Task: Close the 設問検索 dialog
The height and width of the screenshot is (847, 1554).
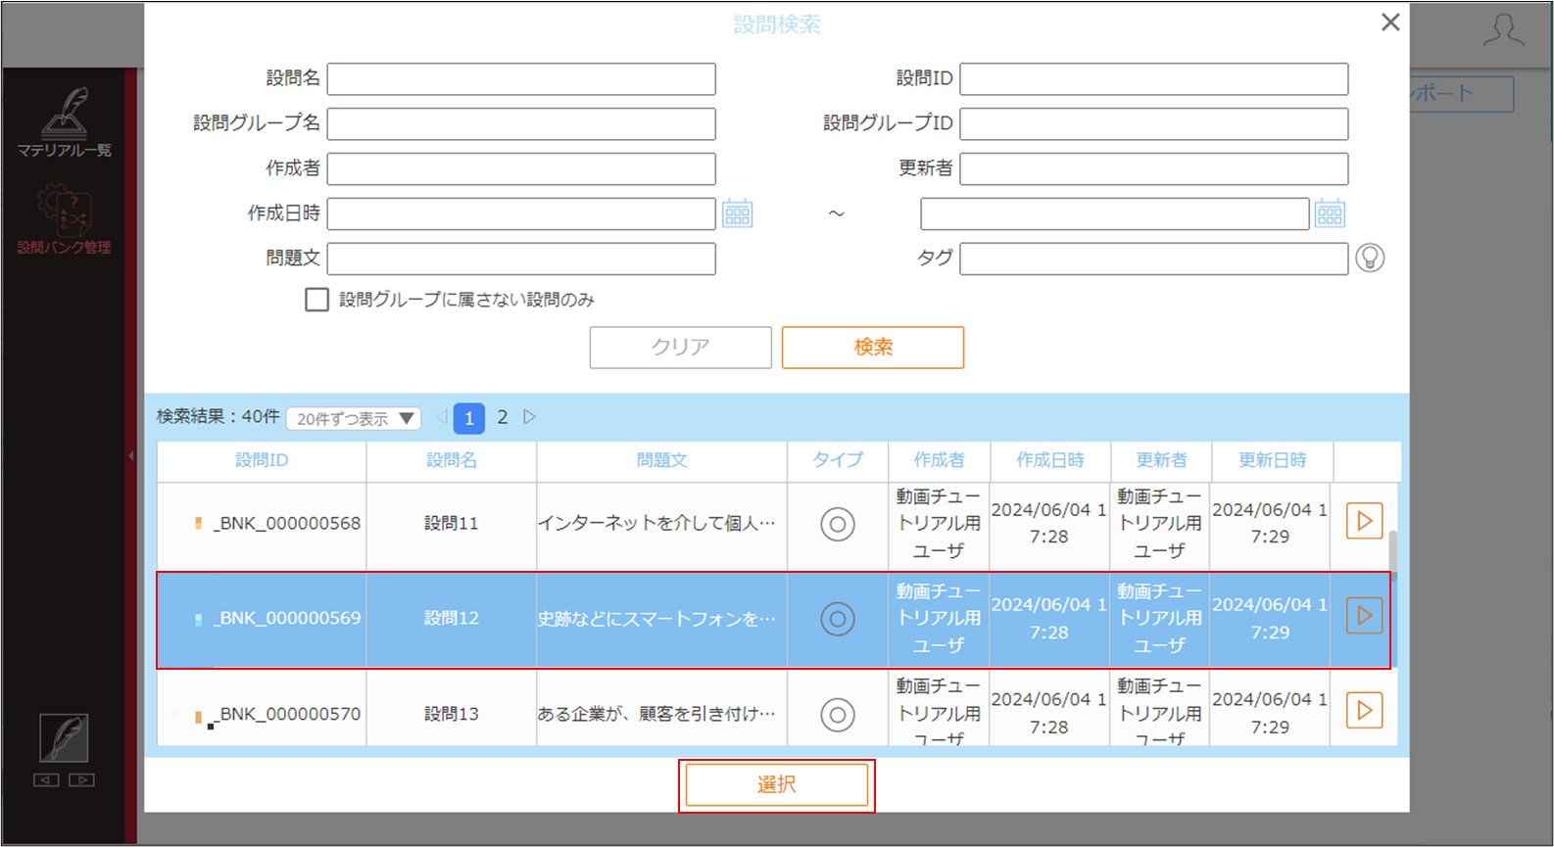Action: [1390, 23]
